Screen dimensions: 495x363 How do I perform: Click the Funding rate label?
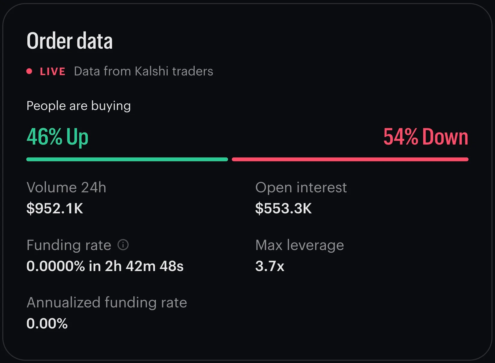coord(69,245)
